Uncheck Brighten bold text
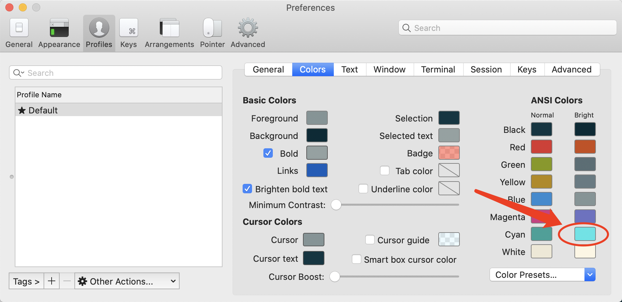The image size is (622, 302). point(247,189)
